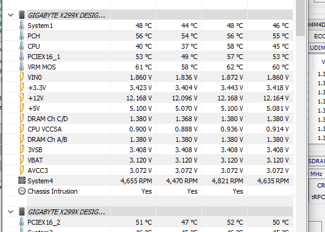Click the 47 °C PCIEX16_2 value

pos(189,222)
